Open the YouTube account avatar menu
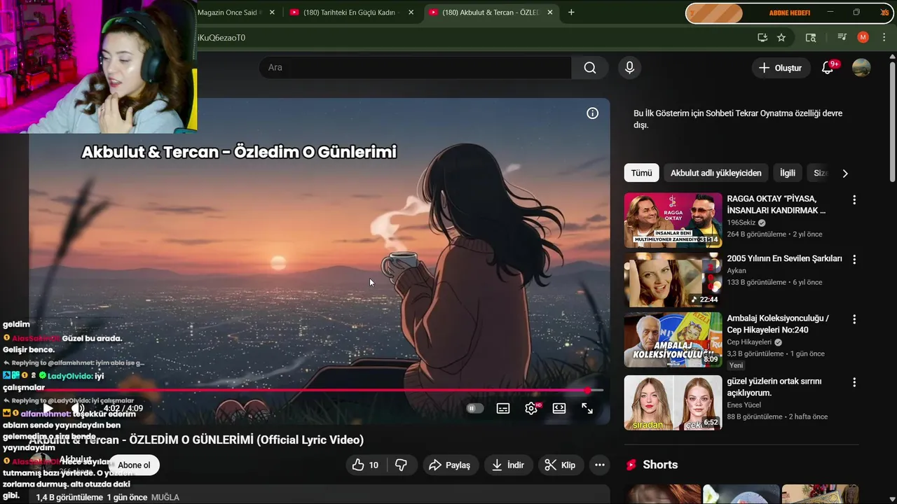 [x=861, y=68]
